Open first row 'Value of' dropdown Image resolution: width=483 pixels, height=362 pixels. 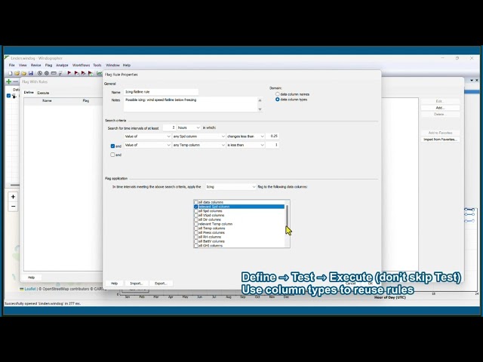point(148,137)
